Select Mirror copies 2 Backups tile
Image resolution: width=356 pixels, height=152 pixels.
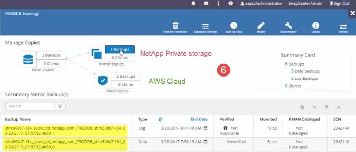[119, 49]
